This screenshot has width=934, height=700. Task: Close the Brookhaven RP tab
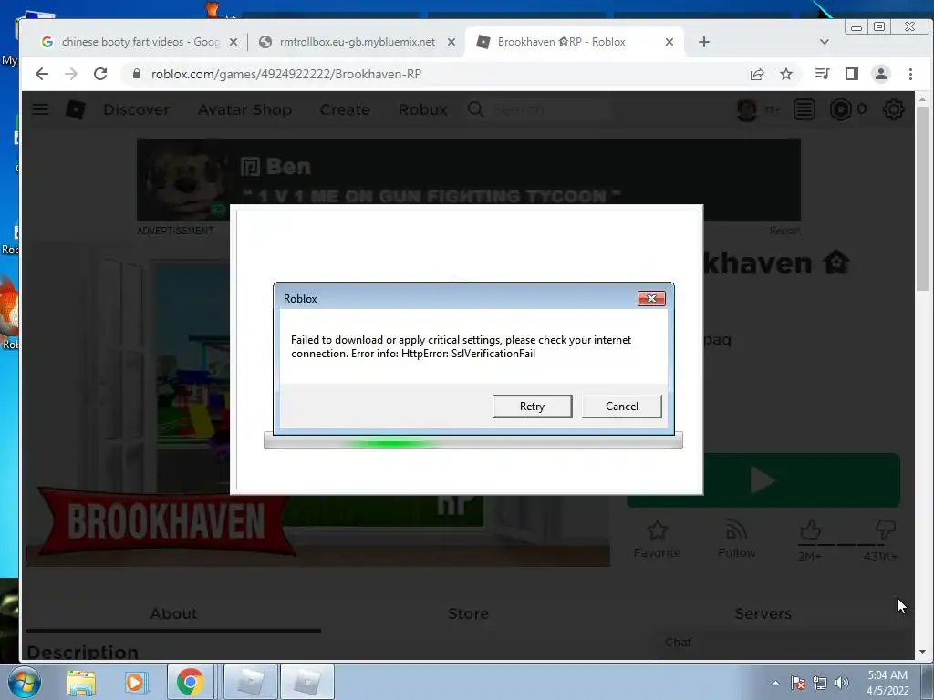click(669, 42)
